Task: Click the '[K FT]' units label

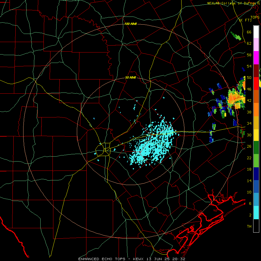Action: [x=245, y=20]
